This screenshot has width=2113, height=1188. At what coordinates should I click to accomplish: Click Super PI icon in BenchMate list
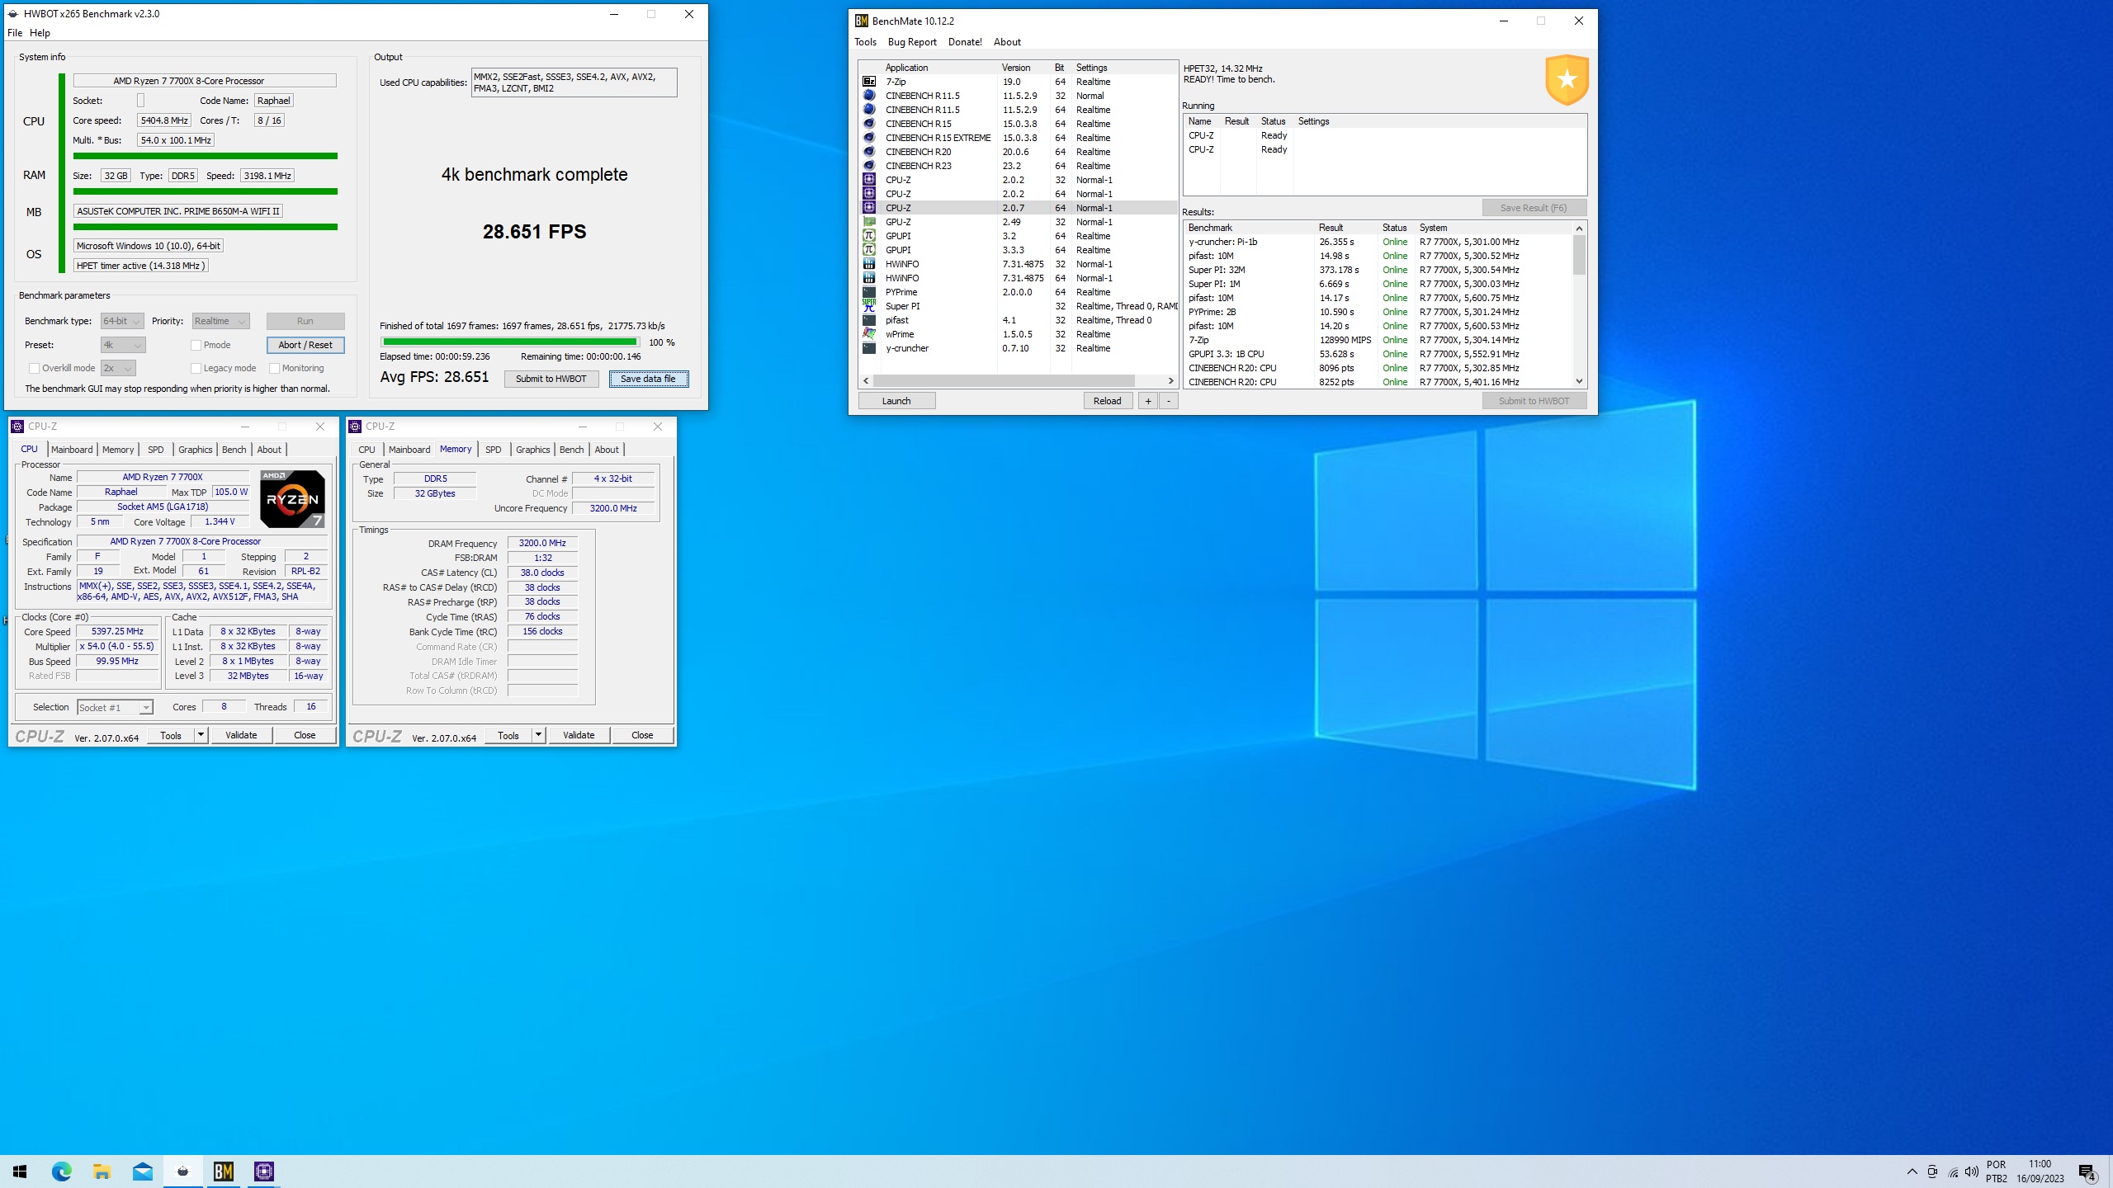[x=869, y=306]
